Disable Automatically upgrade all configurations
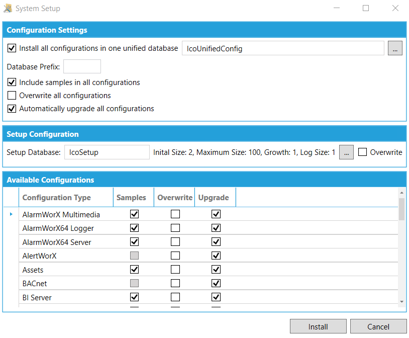Screen dimensions: 409x338 click(x=12, y=108)
